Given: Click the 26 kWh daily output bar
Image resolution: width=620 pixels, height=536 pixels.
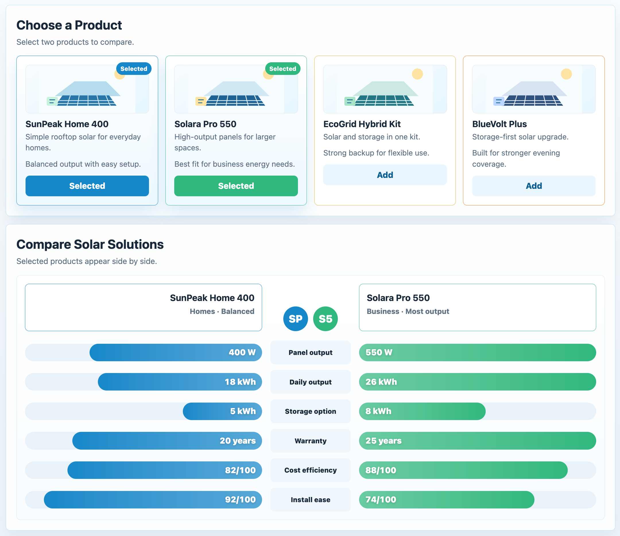Looking at the screenshot, I should click(477, 382).
